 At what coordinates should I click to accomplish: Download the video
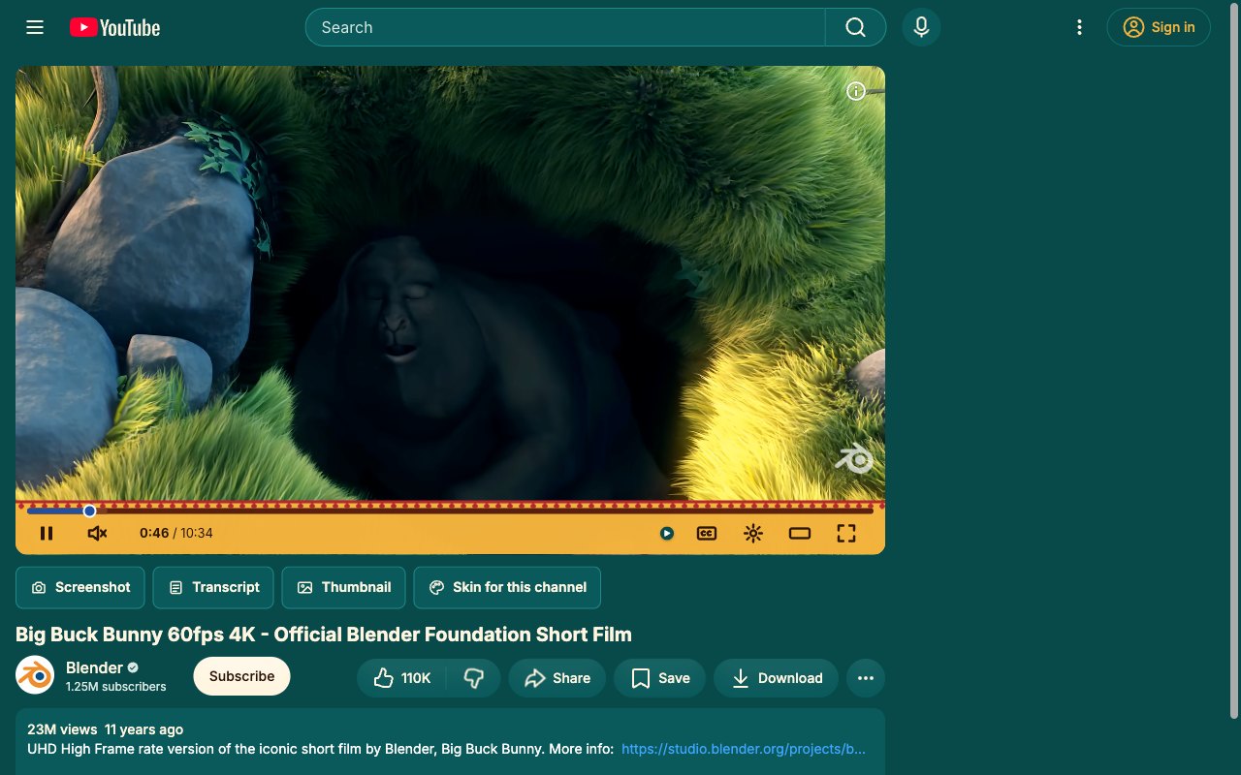(777, 678)
